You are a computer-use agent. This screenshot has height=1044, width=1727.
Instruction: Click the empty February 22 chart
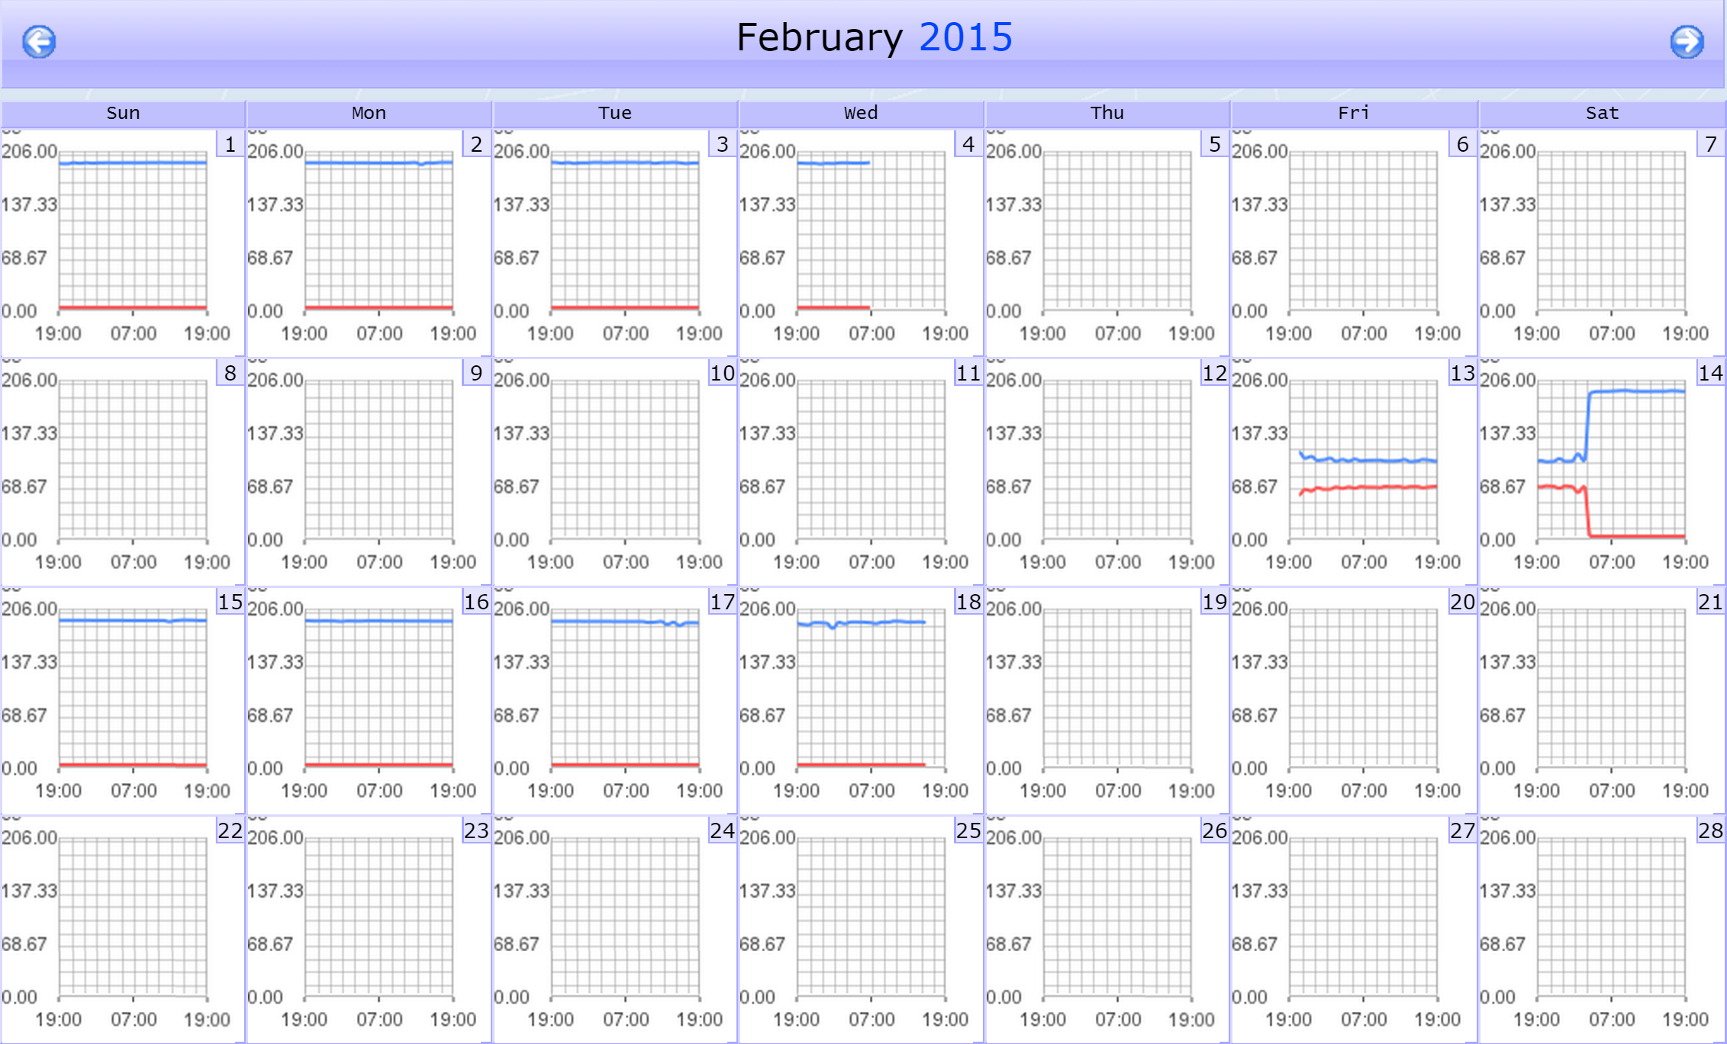tap(122, 928)
